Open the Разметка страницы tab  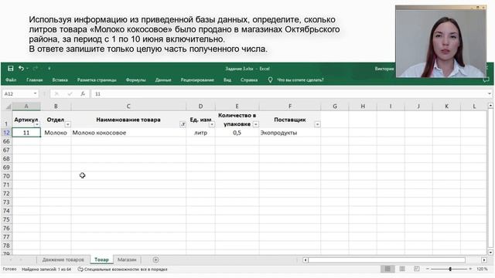click(x=97, y=80)
